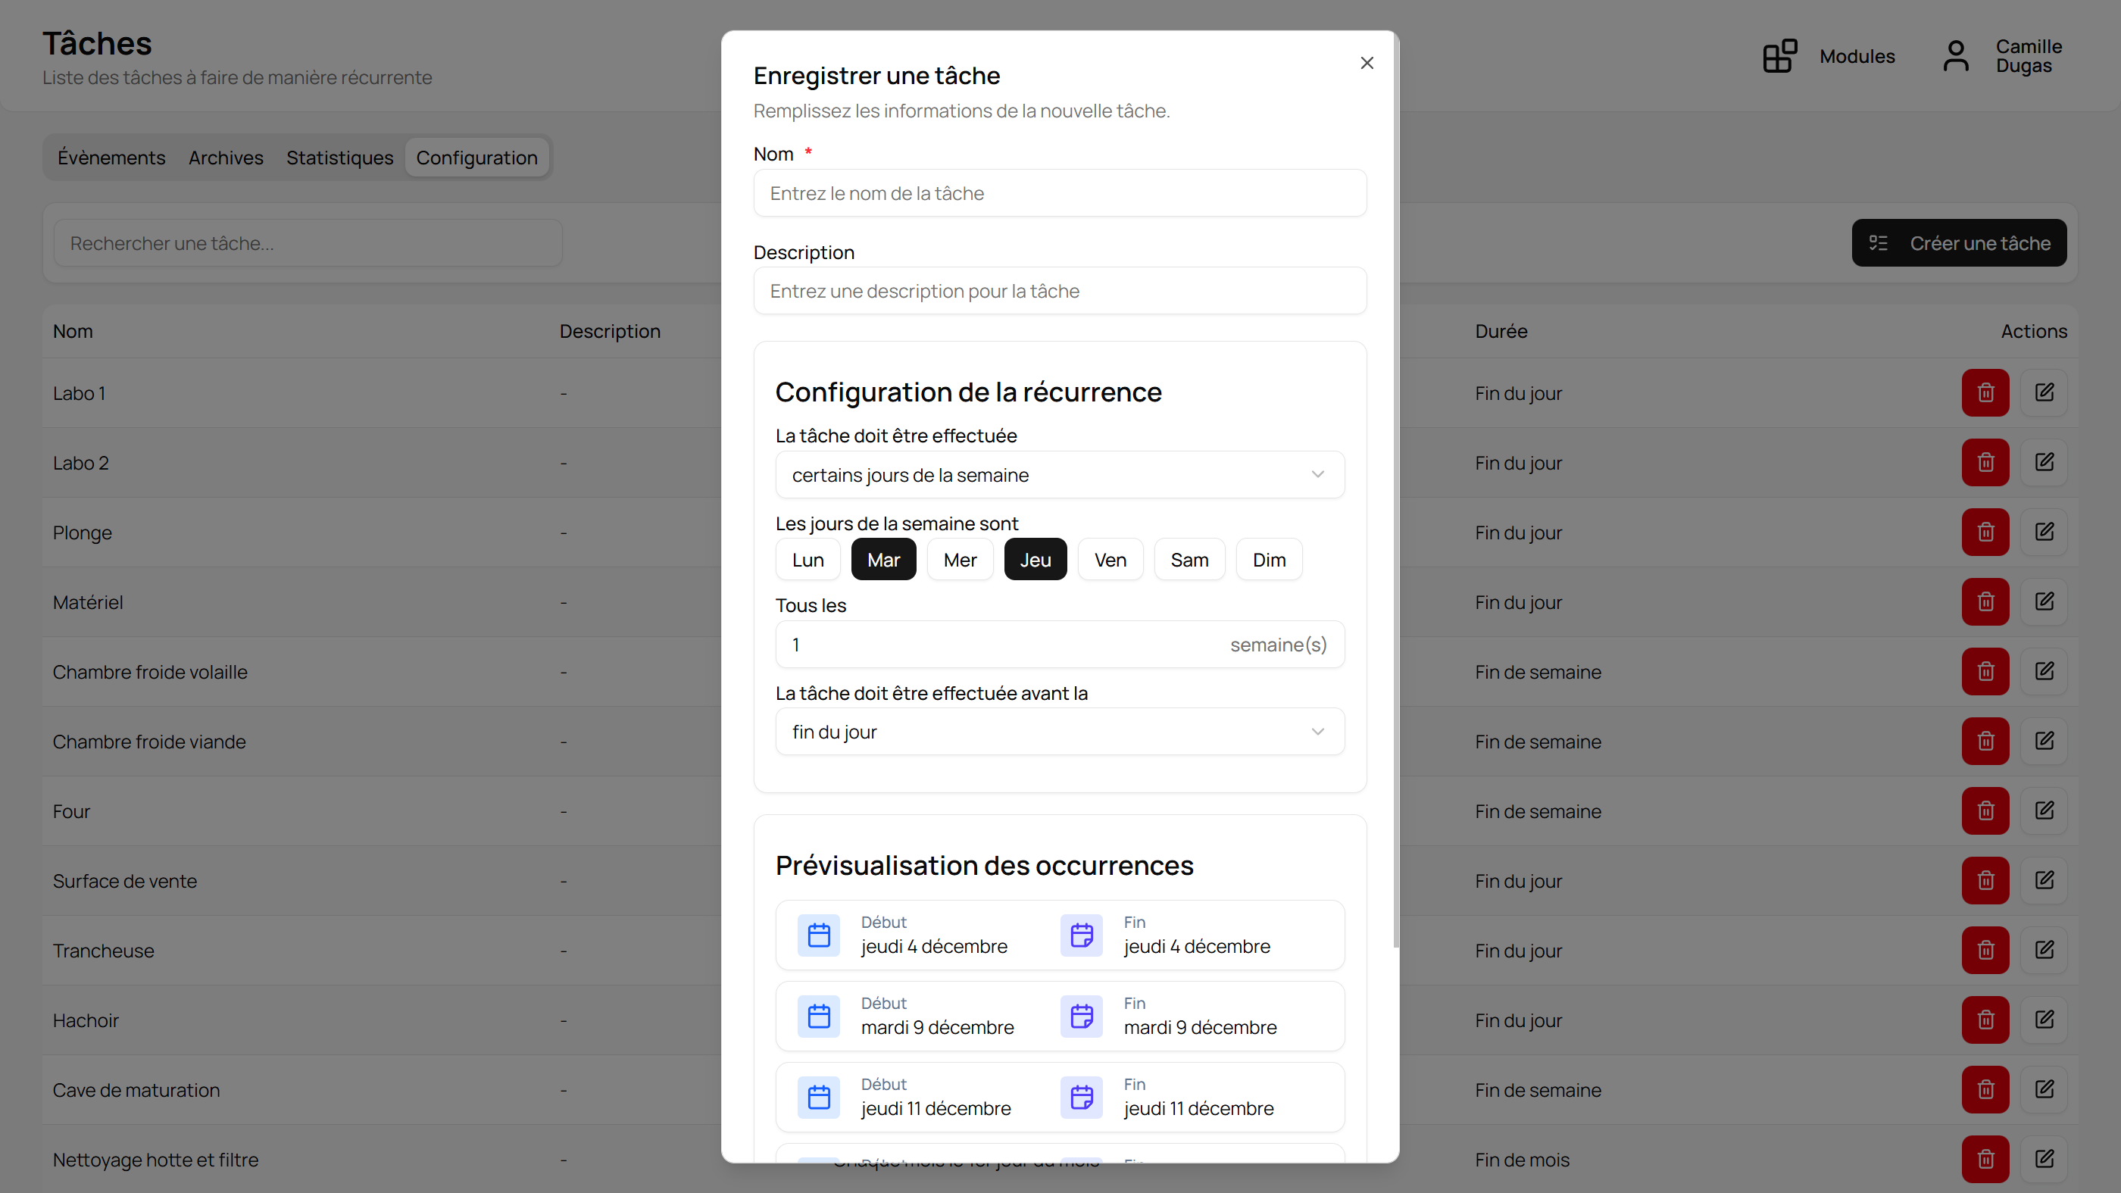This screenshot has width=2121, height=1193.
Task: Open edit icon for Four task
Action: click(2044, 811)
